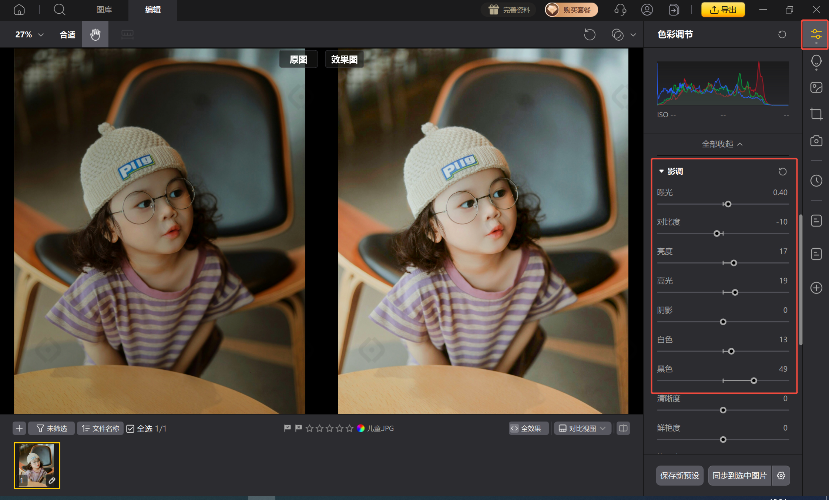The height and width of the screenshot is (500, 829).
Task: Click 保存新预设 button
Action: pyautogui.click(x=679, y=476)
